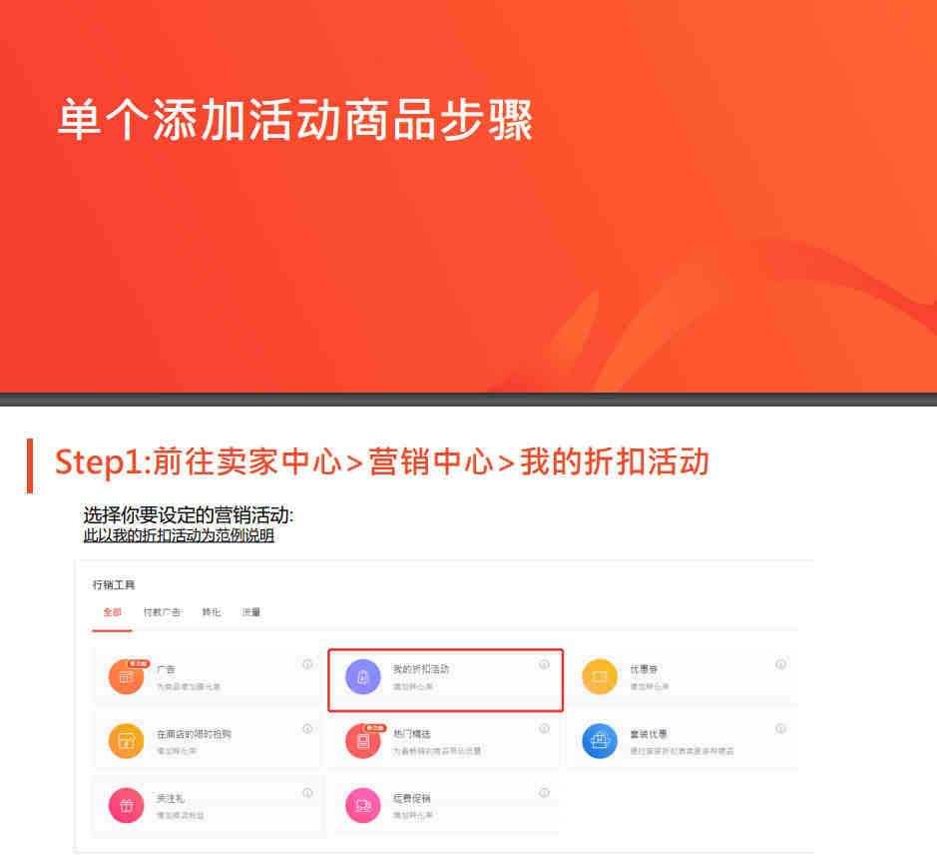The height and width of the screenshot is (864, 937).
Task: Click the info icon on 优惠券 card
Action: [x=780, y=664]
